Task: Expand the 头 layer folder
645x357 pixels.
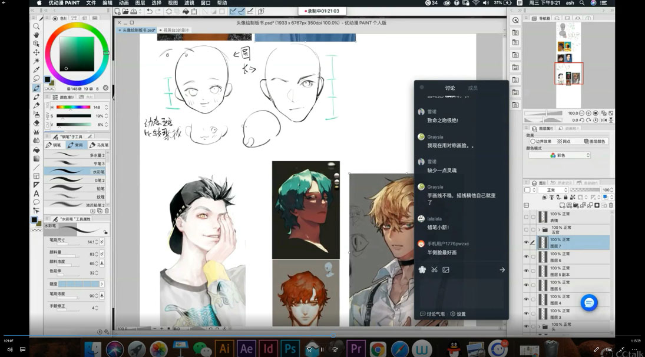Action: click(540, 326)
